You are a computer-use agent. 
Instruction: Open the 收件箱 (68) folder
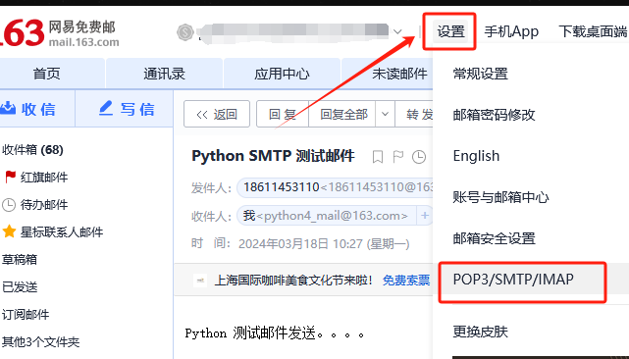(x=33, y=150)
